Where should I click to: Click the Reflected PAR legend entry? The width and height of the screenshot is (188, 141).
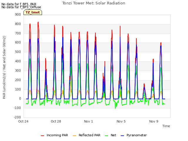tap(86, 135)
